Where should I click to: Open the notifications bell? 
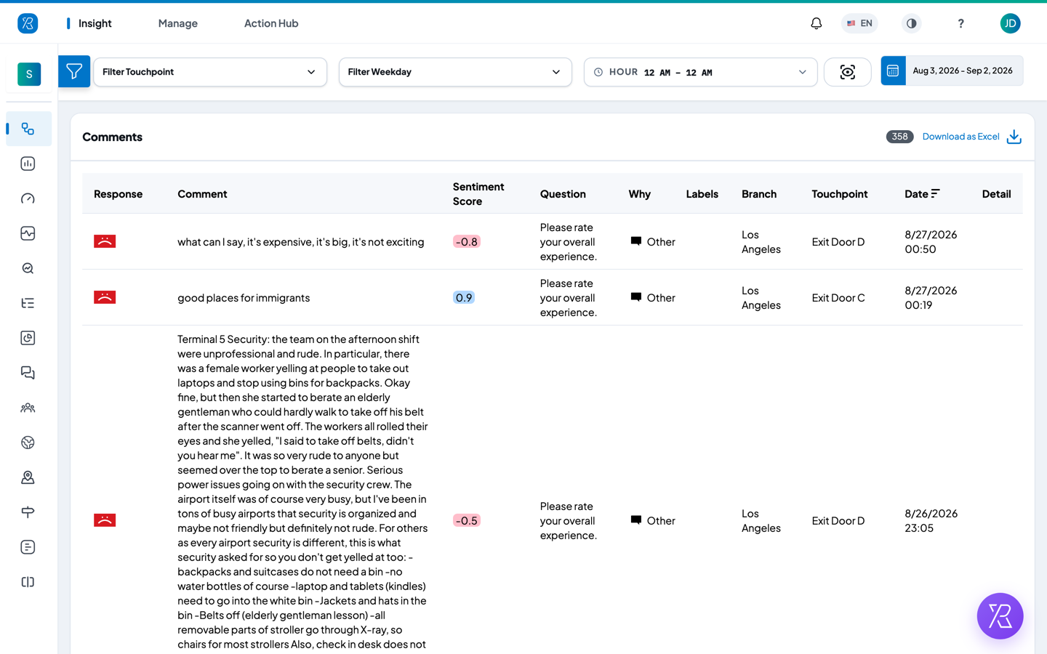pyautogui.click(x=817, y=23)
